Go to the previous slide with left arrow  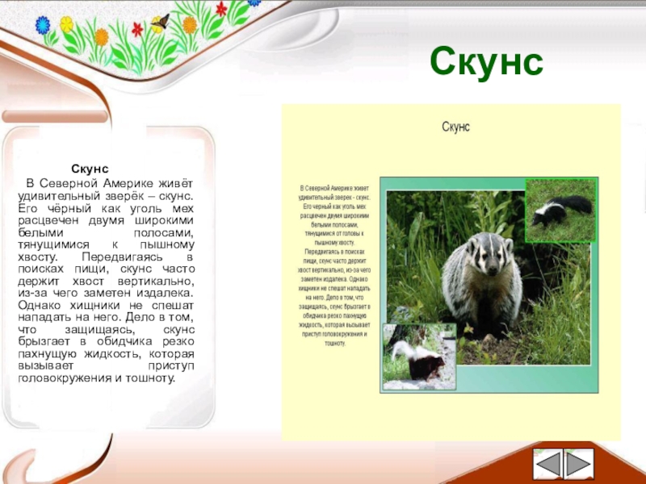pos(548,465)
